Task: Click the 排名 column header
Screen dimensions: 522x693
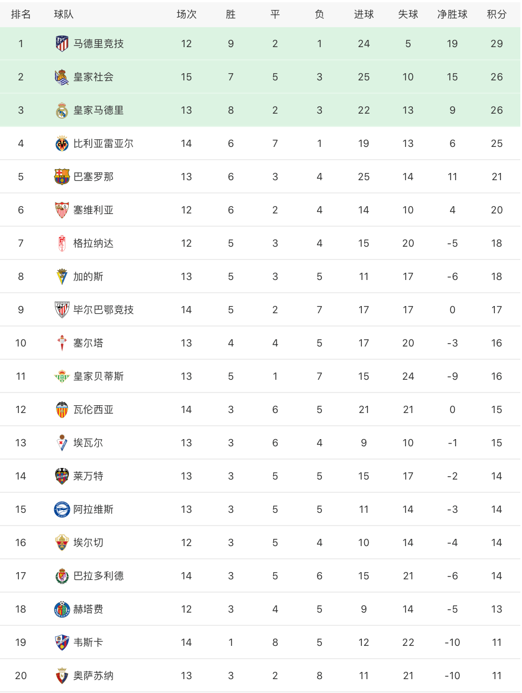Action: 21,14
